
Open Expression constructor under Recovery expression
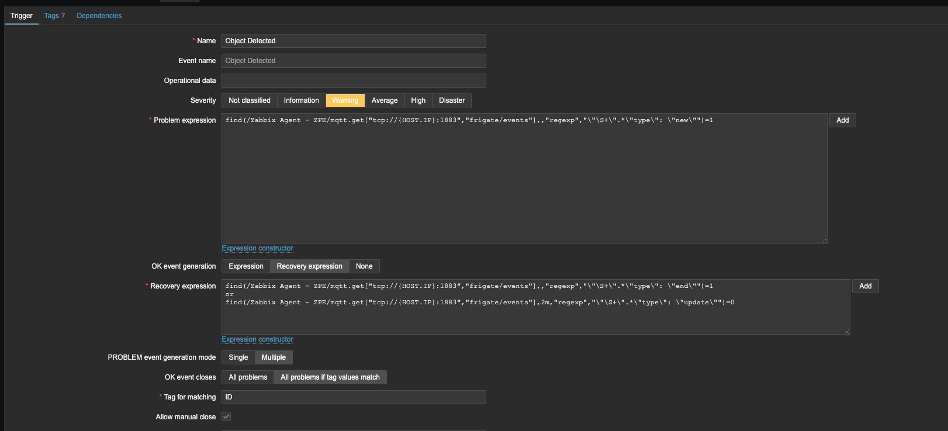coord(257,339)
